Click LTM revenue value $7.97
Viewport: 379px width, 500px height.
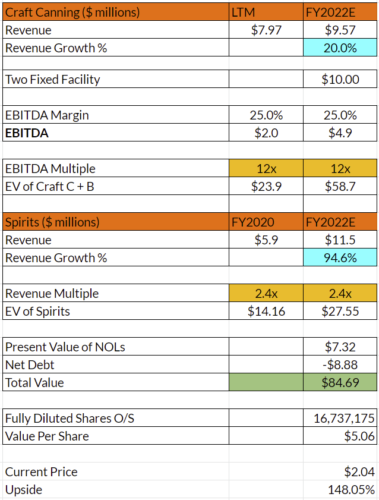tap(266, 30)
